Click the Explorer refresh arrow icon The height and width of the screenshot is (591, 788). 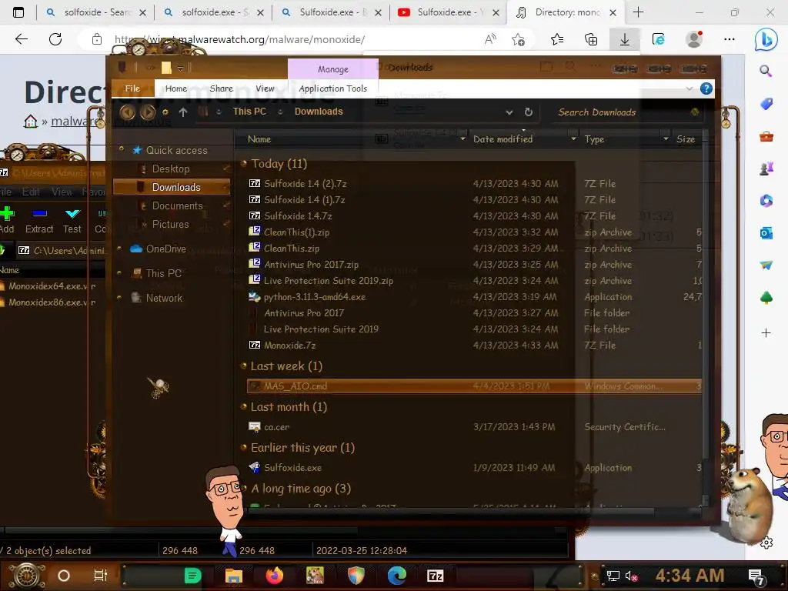tap(528, 112)
